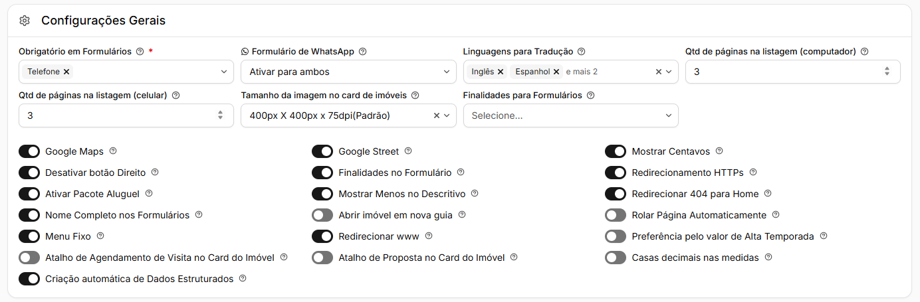Open the Ativar para ambos WhatsApp dropdown
920x302 pixels.
pos(348,72)
